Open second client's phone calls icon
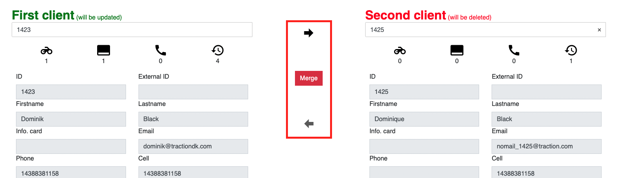618x178 pixels. (514, 50)
